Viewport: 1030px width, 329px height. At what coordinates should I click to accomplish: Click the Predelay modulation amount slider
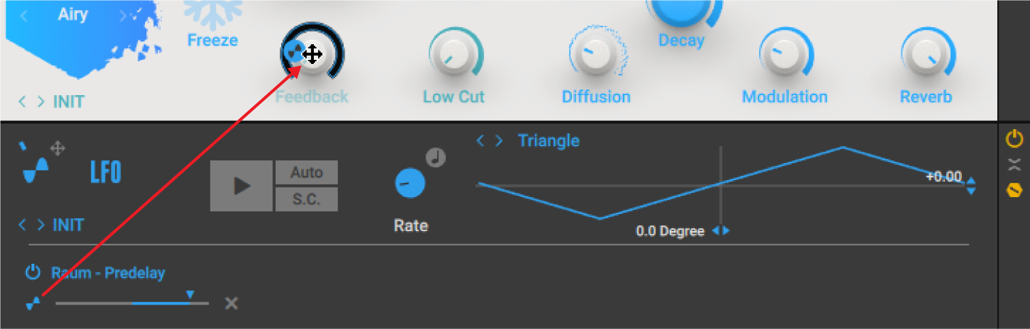click(132, 303)
